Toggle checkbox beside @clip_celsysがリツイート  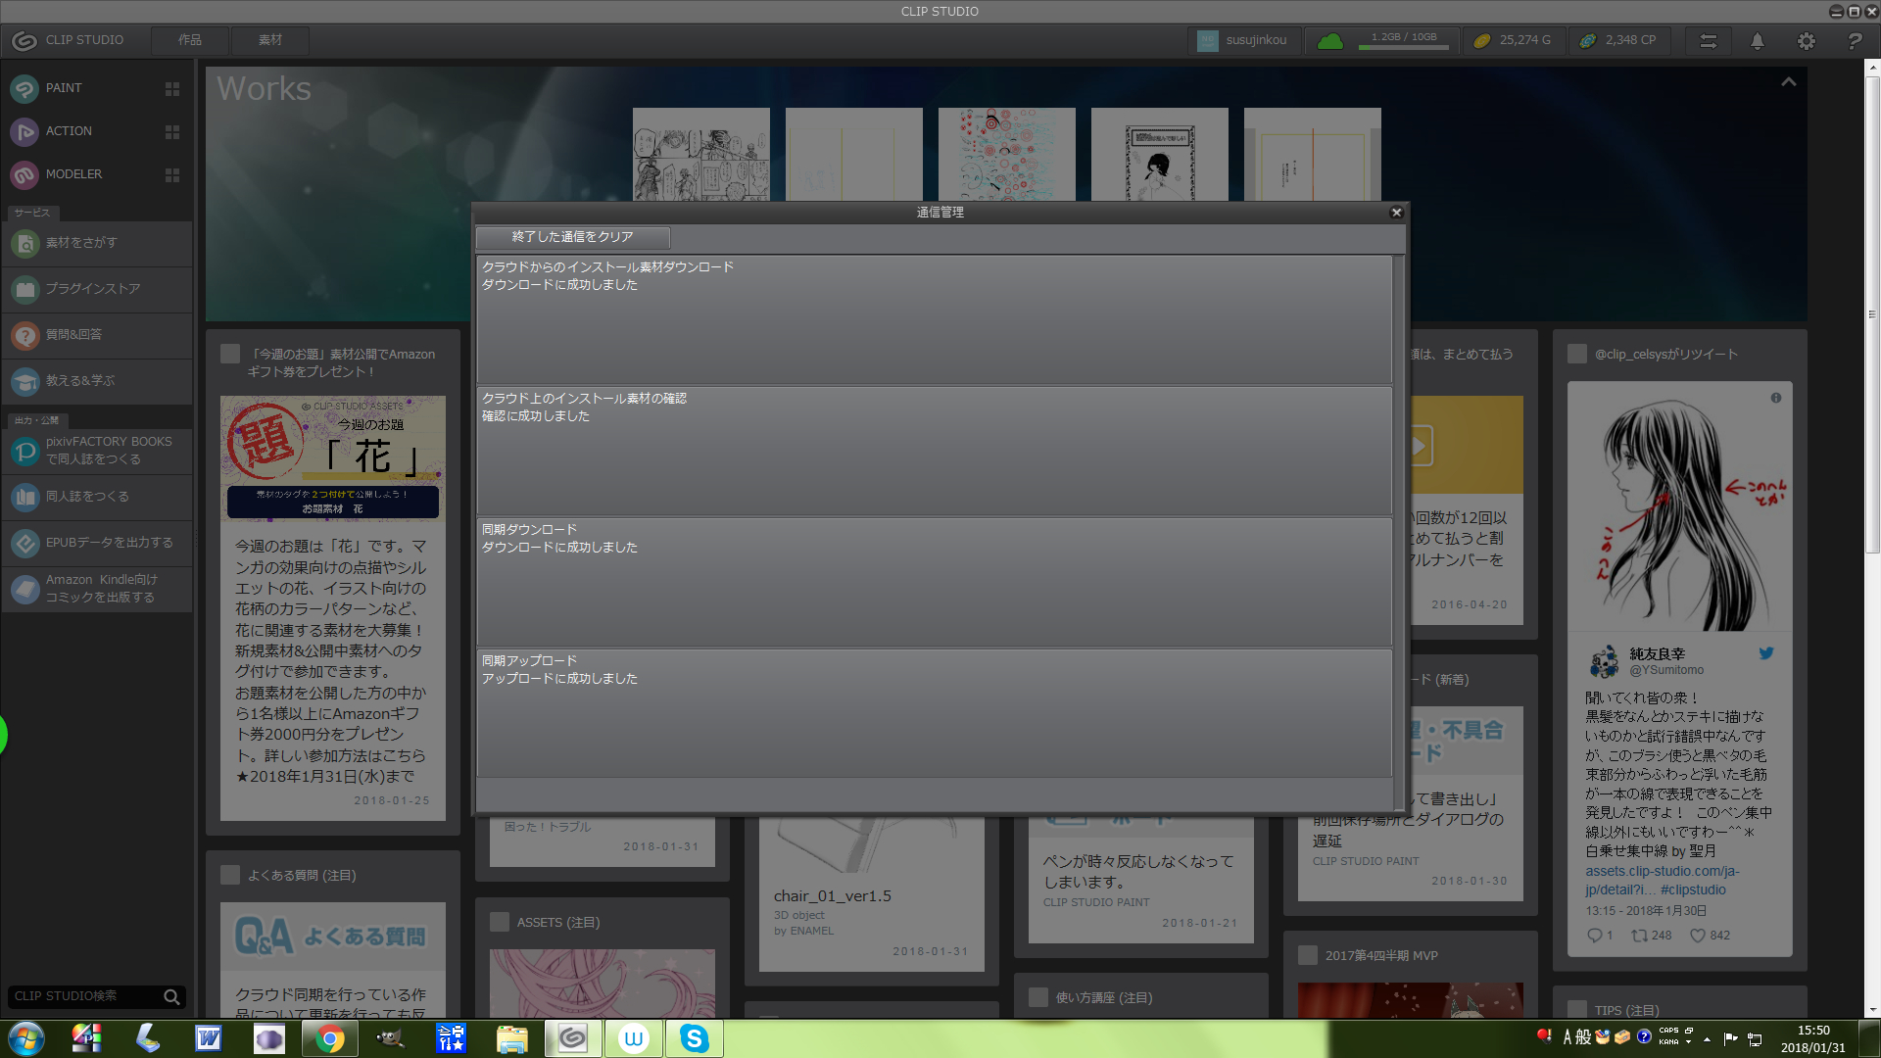[x=1577, y=354]
